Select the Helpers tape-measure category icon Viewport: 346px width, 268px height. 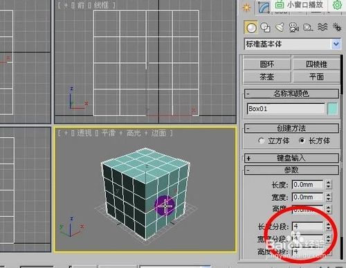click(x=308, y=28)
